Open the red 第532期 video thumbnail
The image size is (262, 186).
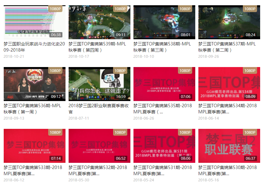tap(99, 146)
